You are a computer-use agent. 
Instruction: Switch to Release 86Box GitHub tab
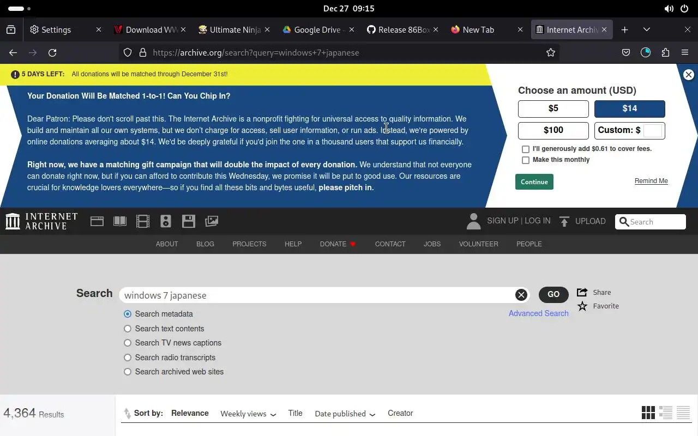pyautogui.click(x=401, y=29)
